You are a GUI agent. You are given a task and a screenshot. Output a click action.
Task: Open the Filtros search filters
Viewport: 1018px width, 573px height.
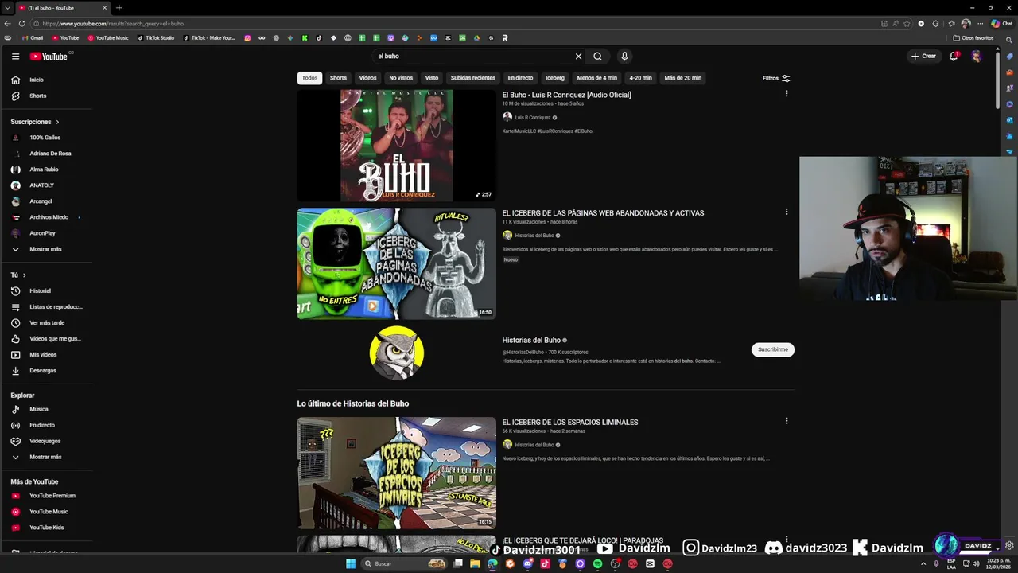point(776,78)
